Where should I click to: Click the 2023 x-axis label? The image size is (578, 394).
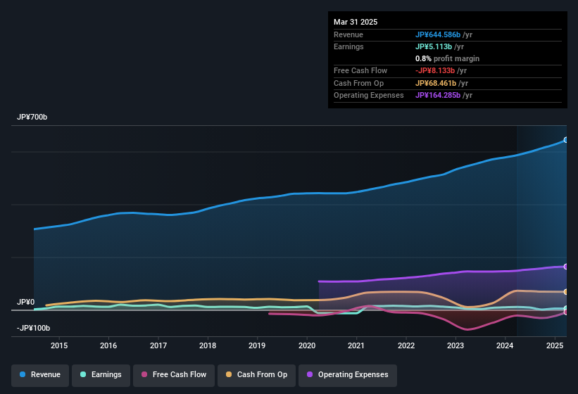456,345
